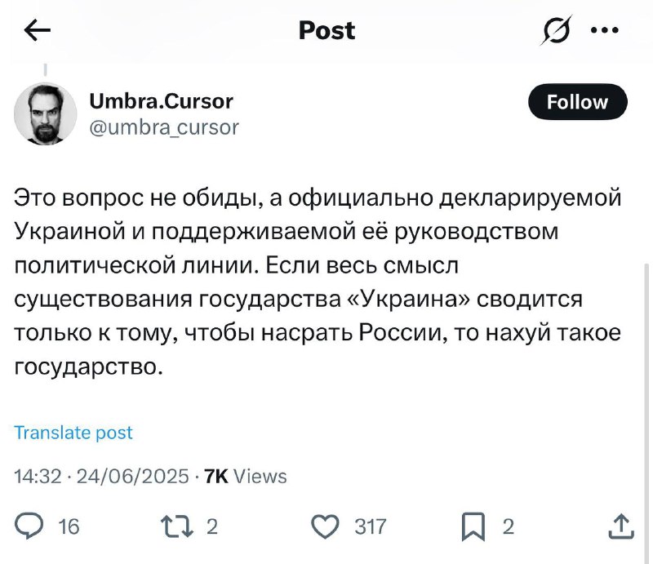
Task: Select the Russian post body text
Action: pos(318,282)
